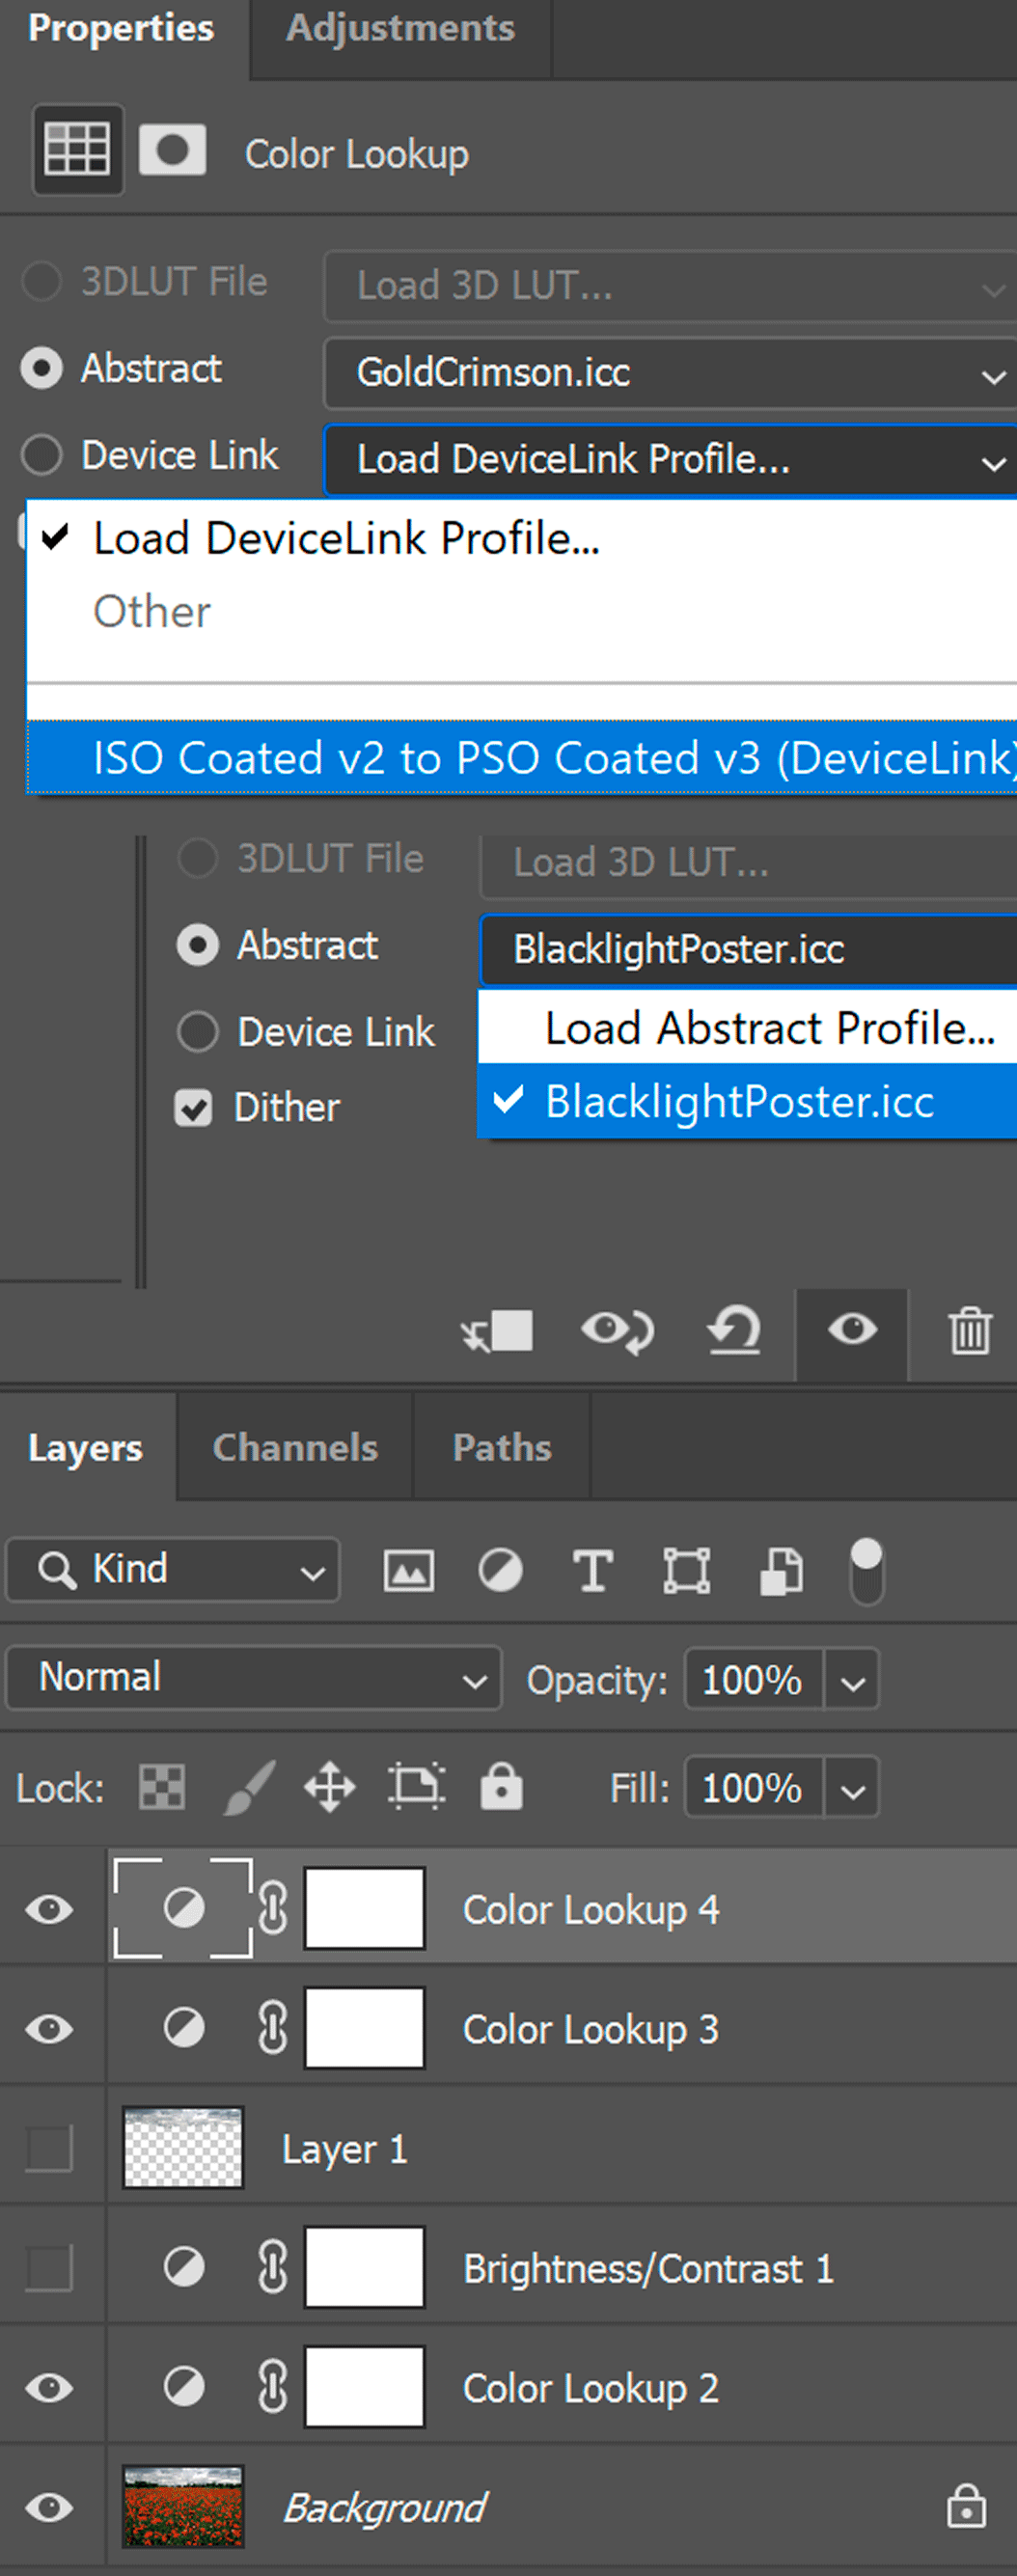Hide the Color Lookup 4 layer
This screenshot has width=1017, height=2576.
pyautogui.click(x=49, y=1909)
